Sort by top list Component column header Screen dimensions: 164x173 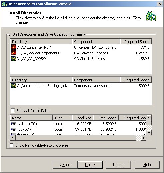pos(96,42)
